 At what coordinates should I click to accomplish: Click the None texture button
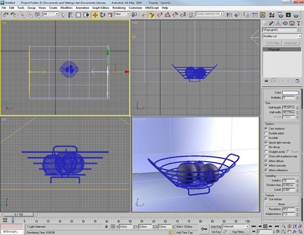tap(282, 204)
